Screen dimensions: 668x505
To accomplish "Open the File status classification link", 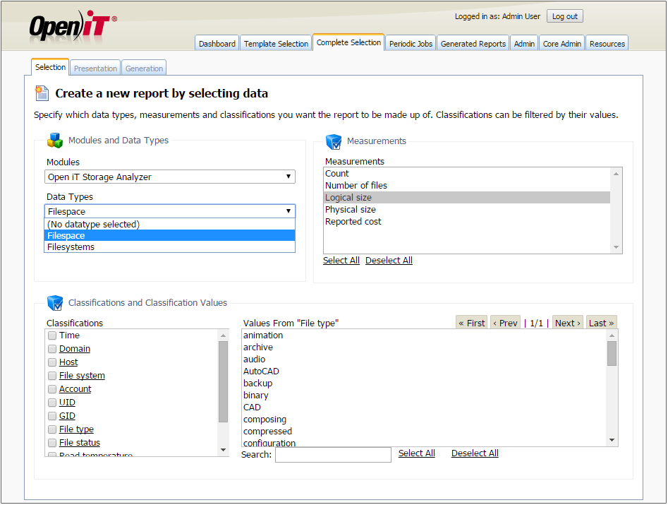I will click(80, 443).
